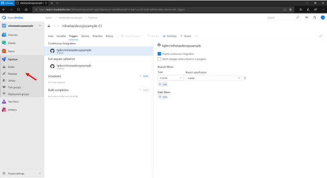
Task: Add a new scheduled trigger
Action: 144,76
